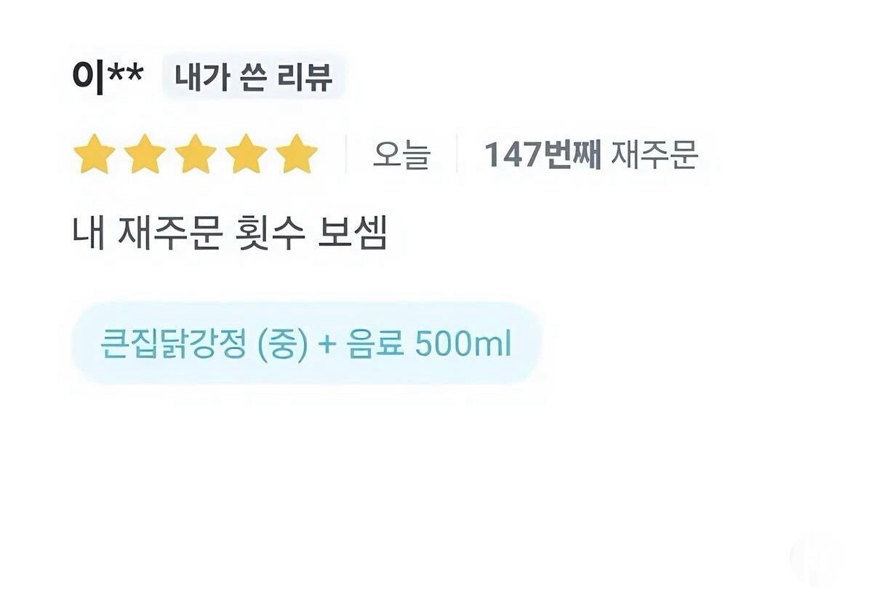Click the word 횟수 in the review
Viewport: 877px width, 611px height.
tap(269, 233)
